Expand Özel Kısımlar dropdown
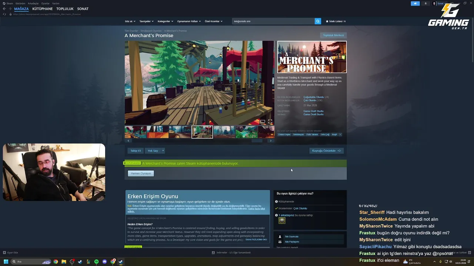Screen dimensions: 474x266 tap(214, 21)
